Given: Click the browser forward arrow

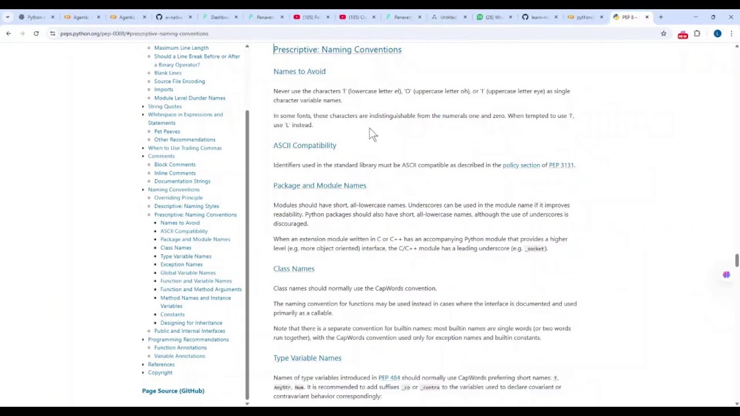Looking at the screenshot, I should [22, 34].
